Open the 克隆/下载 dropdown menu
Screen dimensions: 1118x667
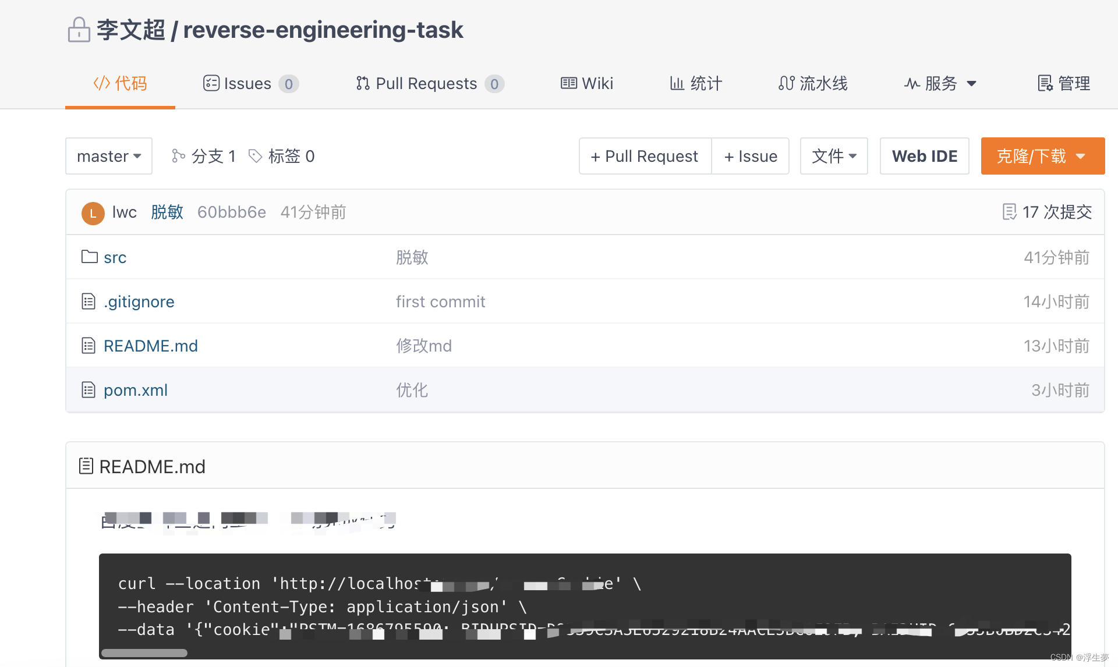(1041, 155)
